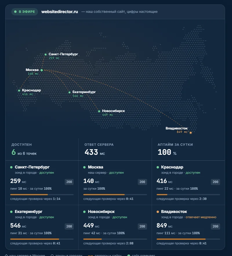Click «пинг 111 мс» line in Владивосток card

click(178, 233)
